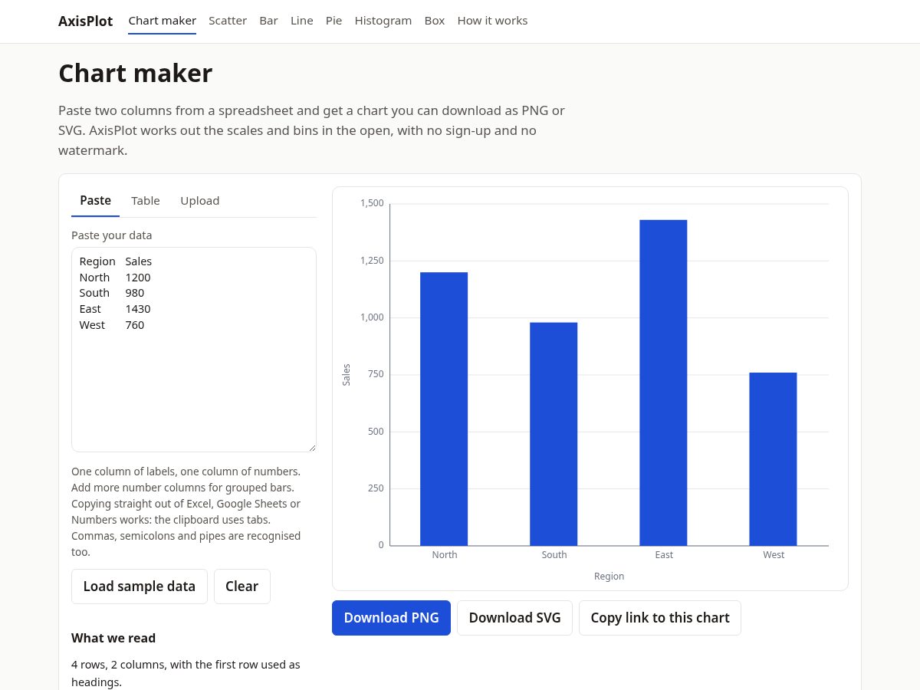Click the '750' y-axis tick label
This screenshot has width=920, height=690.
point(376,374)
